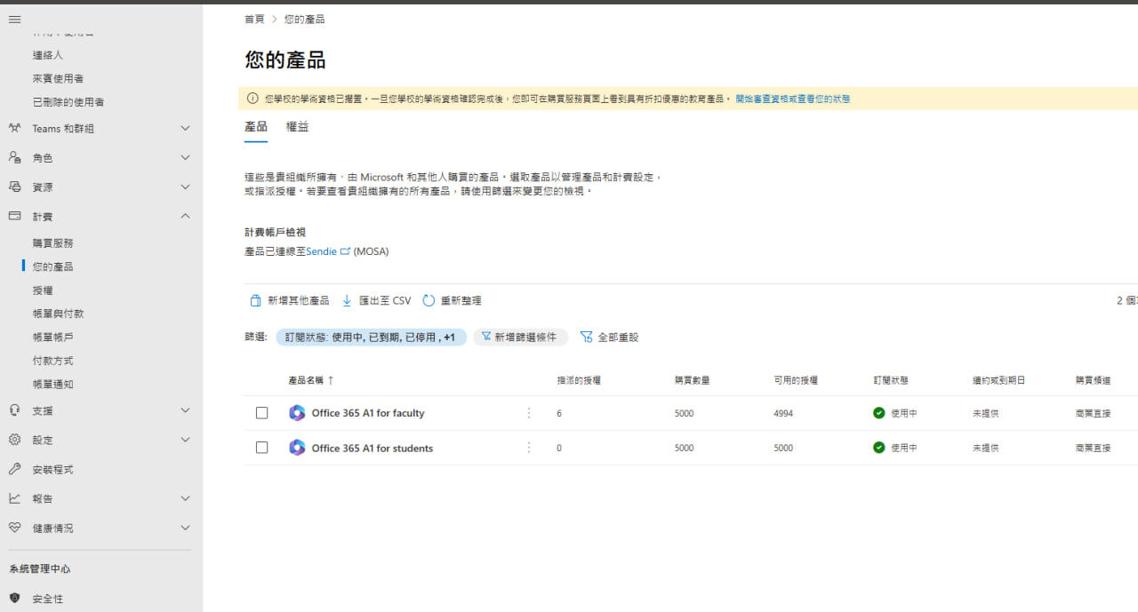The image size is (1138, 612).
Task: Open the 訂閱狀態 filter pill
Action: (371, 338)
